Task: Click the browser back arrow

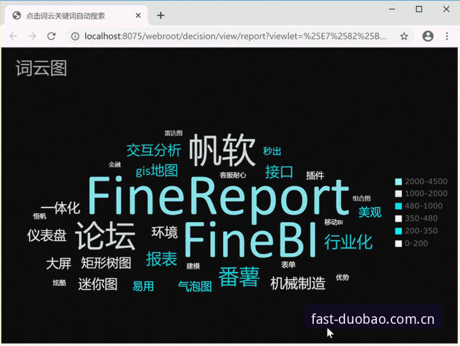Action: [x=13, y=36]
